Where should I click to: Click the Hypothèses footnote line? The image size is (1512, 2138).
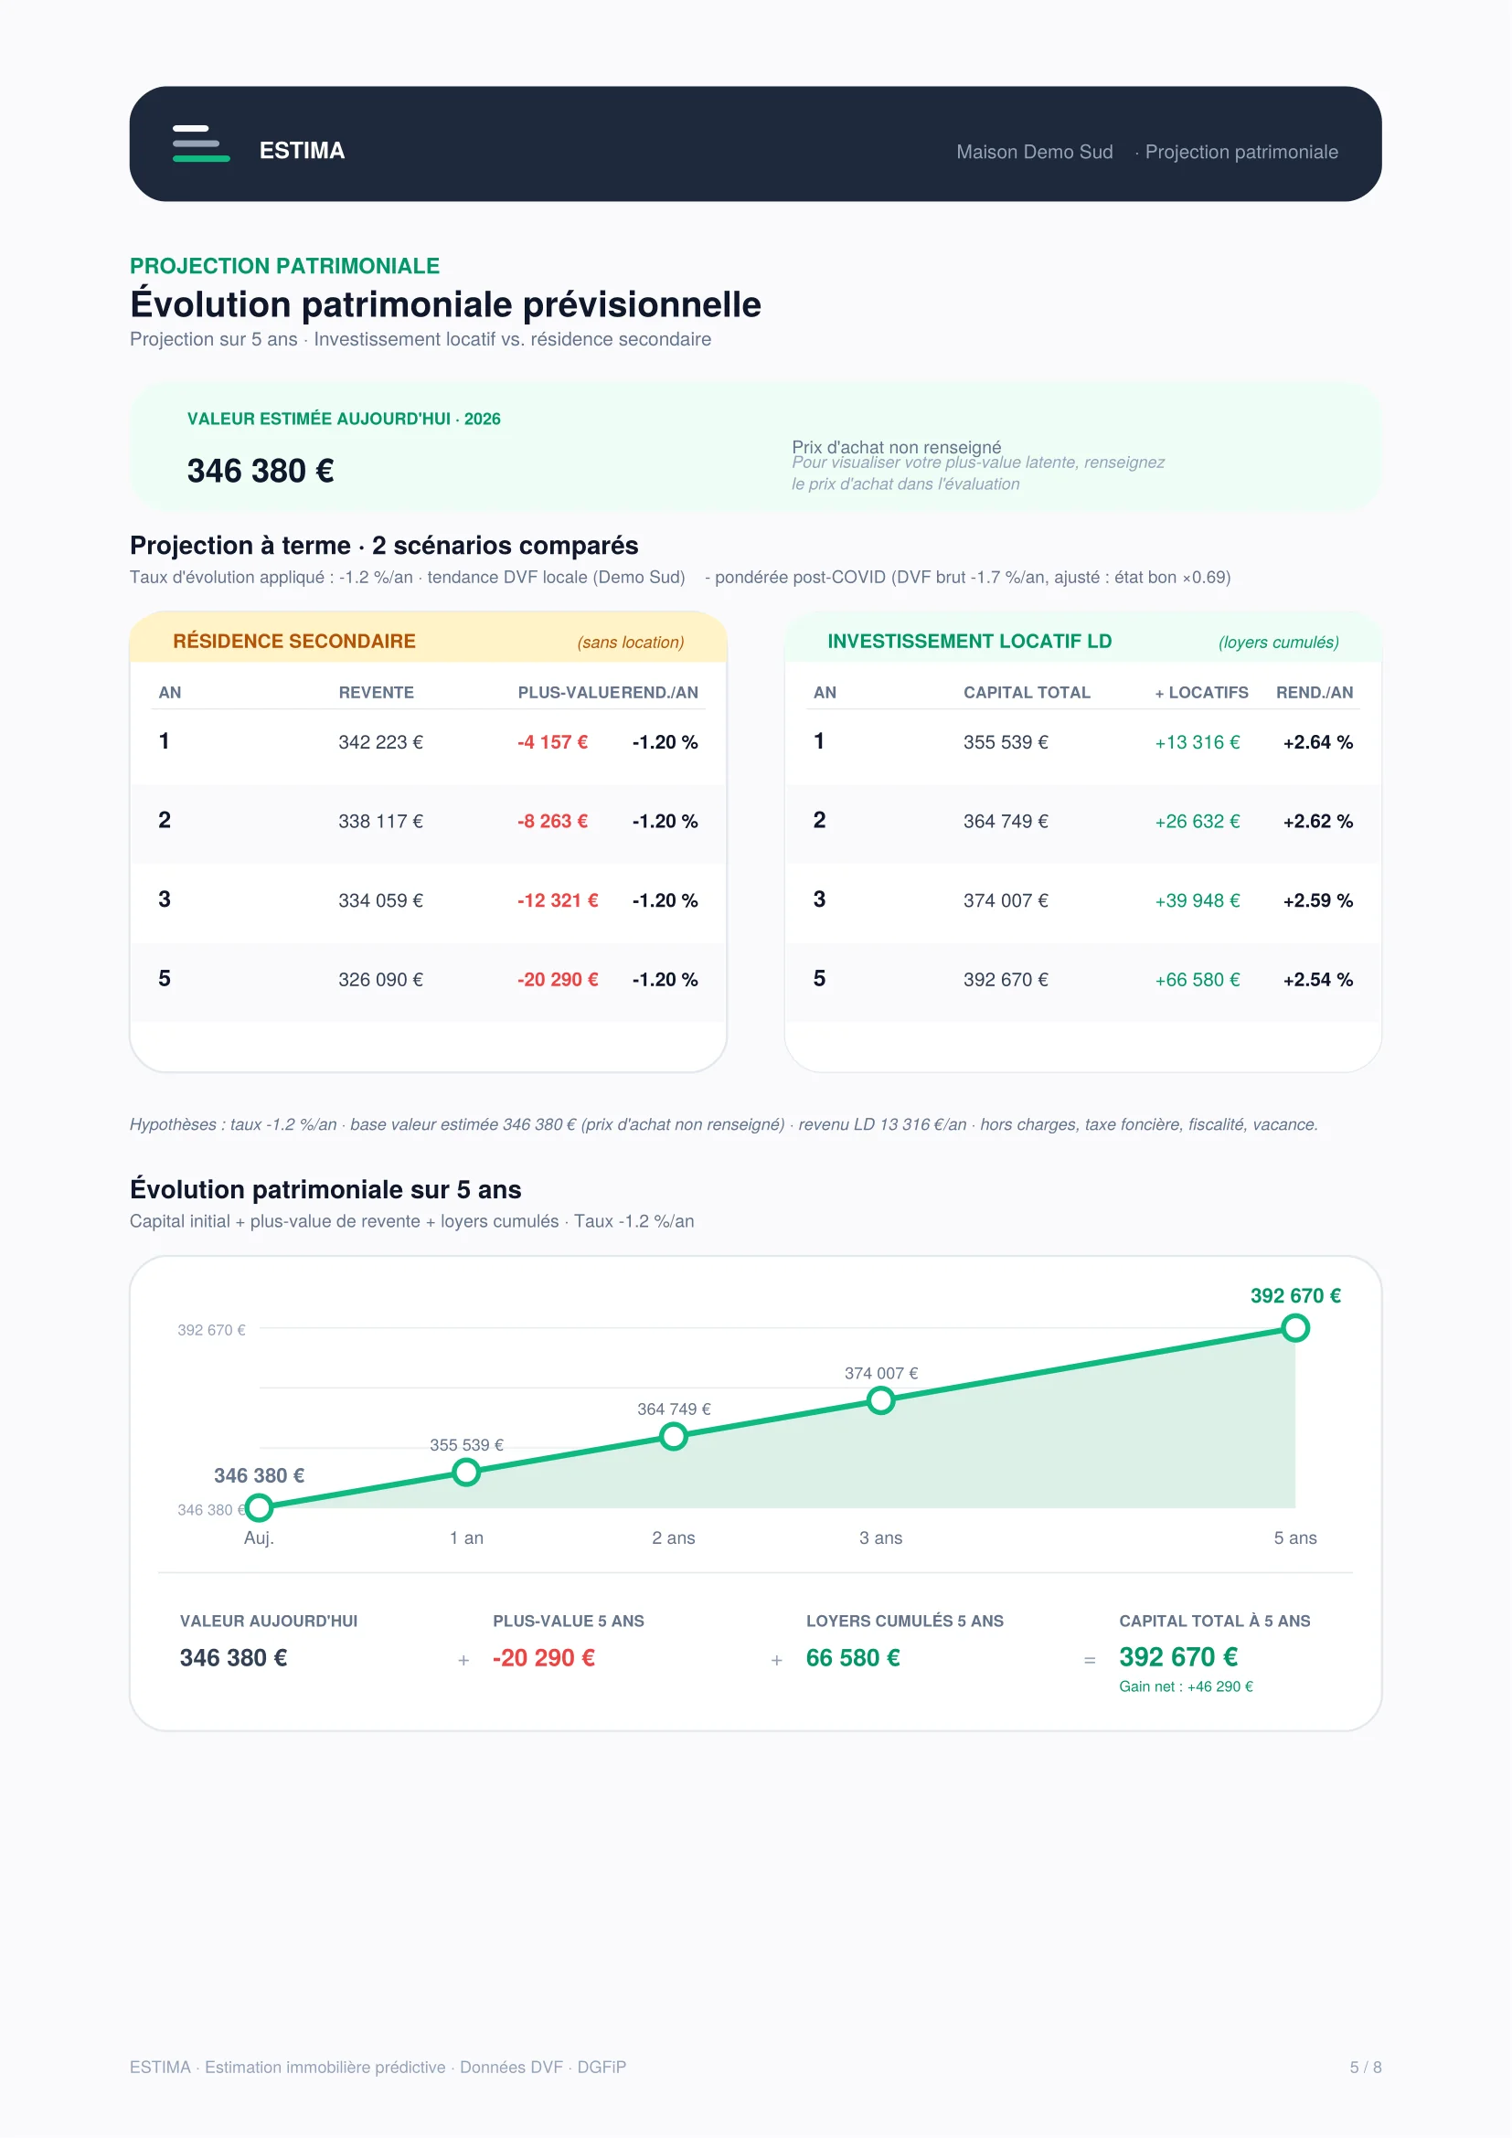click(723, 1124)
